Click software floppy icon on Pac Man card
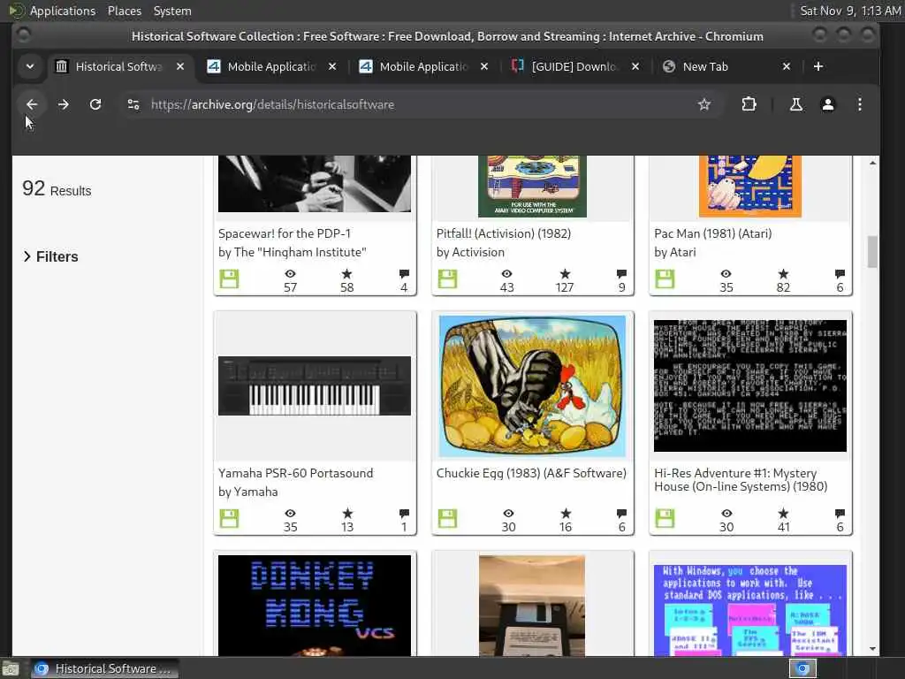 coord(665,278)
